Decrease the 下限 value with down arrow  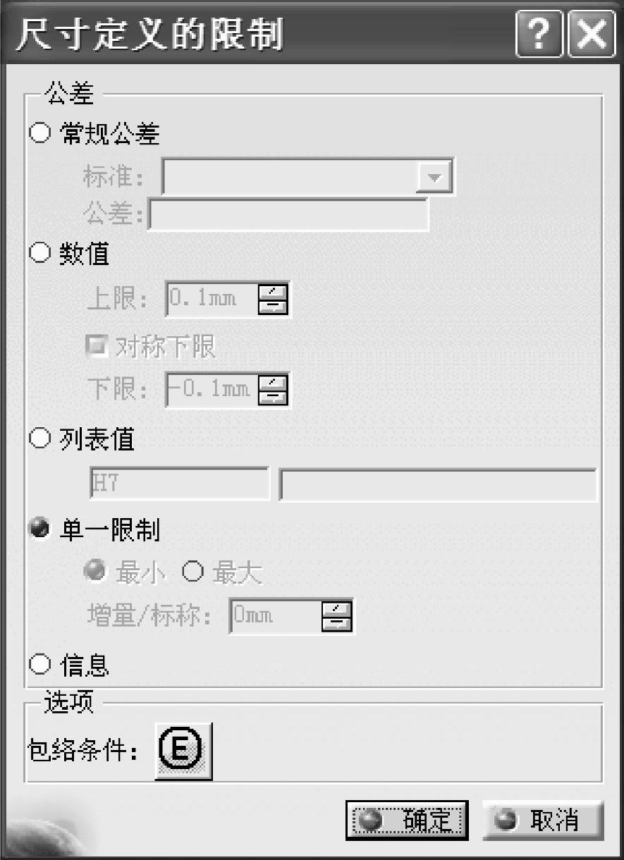coord(274,397)
